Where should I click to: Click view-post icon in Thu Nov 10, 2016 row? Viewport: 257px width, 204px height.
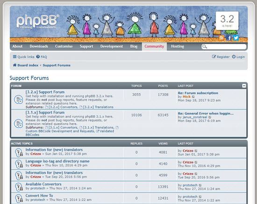tap(196, 162)
